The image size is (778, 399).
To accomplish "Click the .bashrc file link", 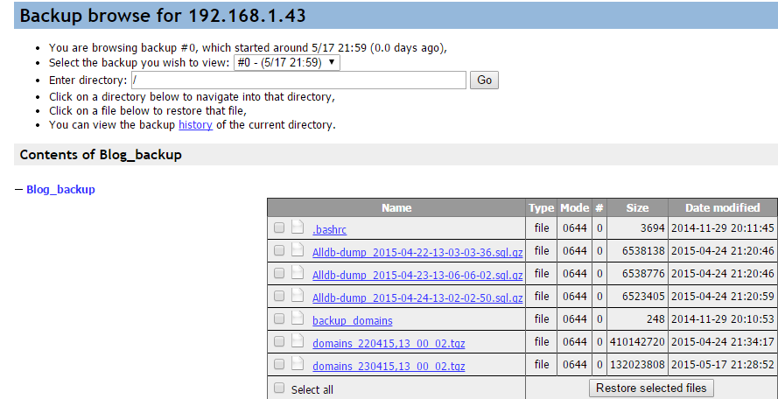I will coord(329,229).
